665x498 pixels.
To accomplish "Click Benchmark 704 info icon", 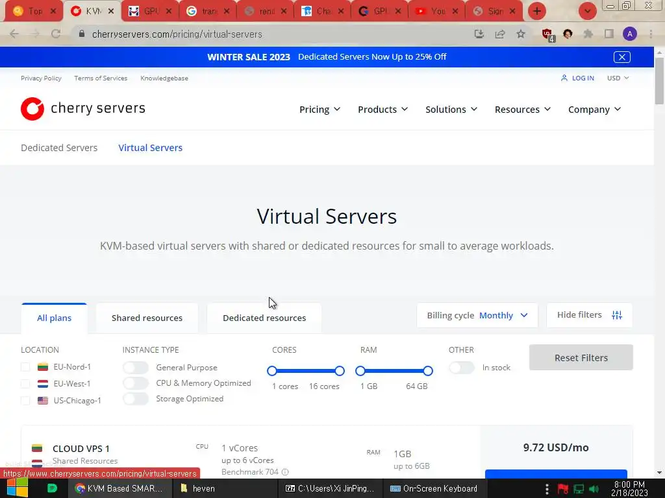I will pyautogui.click(x=286, y=472).
